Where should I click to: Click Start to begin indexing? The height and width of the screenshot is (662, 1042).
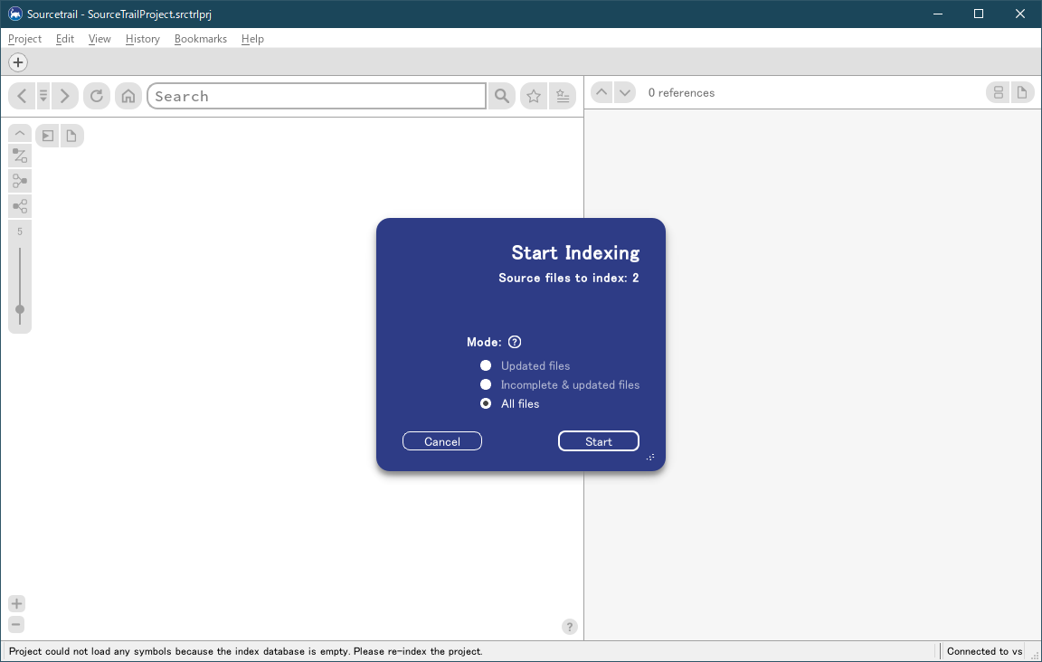pyautogui.click(x=599, y=441)
